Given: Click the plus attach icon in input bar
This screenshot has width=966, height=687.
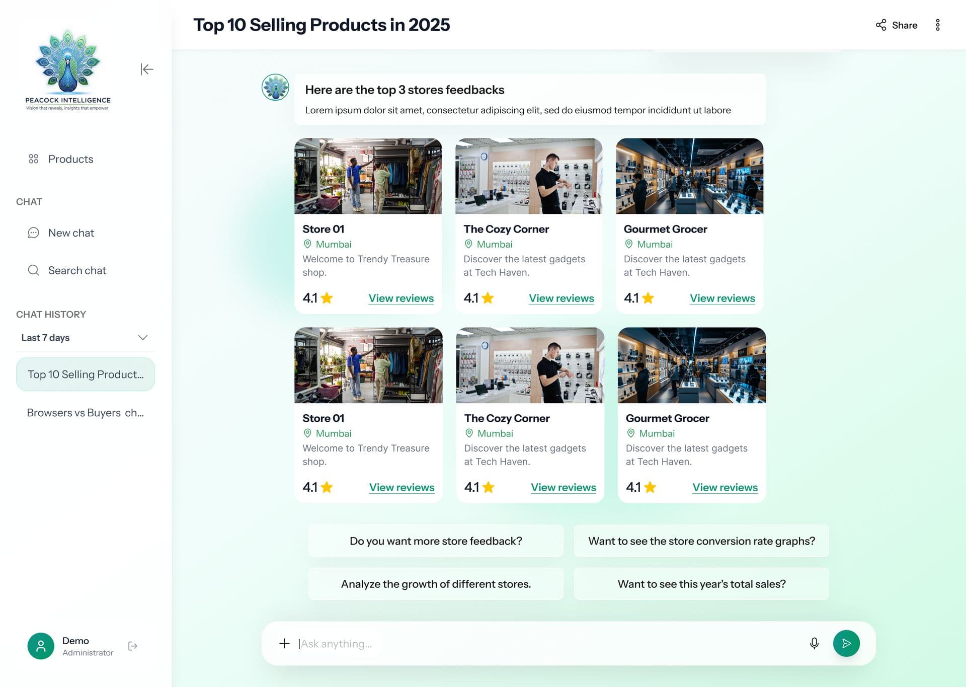Looking at the screenshot, I should [284, 644].
